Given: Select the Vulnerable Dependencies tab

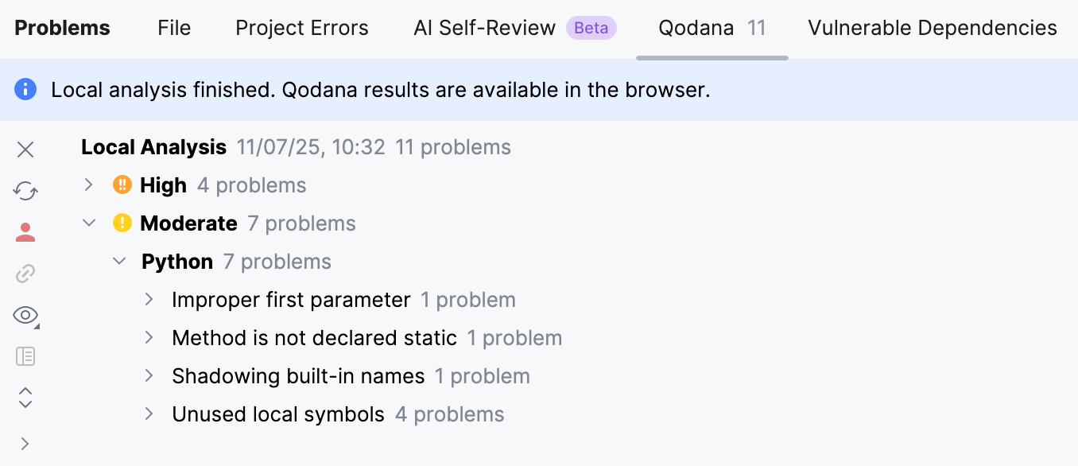Looking at the screenshot, I should (931, 28).
